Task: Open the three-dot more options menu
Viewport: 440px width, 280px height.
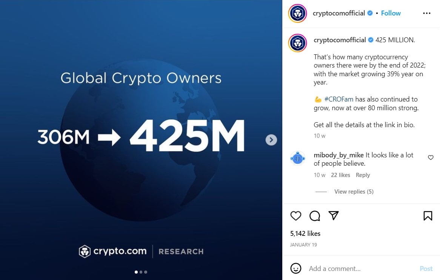Action: click(426, 13)
